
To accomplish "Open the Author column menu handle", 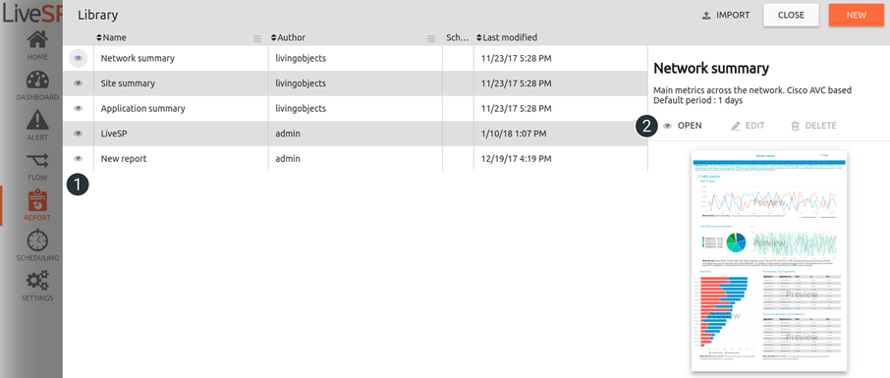I will pyautogui.click(x=431, y=38).
